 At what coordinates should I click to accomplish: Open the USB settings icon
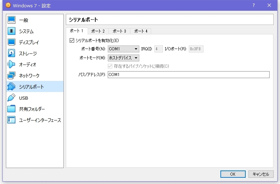[11, 98]
